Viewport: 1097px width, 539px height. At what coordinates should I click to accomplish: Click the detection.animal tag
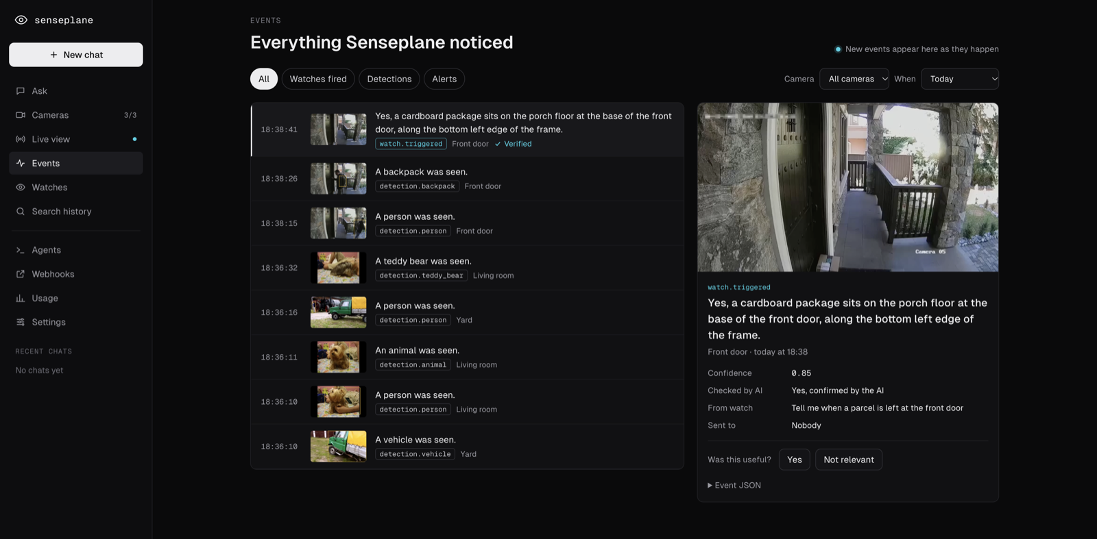coord(413,365)
